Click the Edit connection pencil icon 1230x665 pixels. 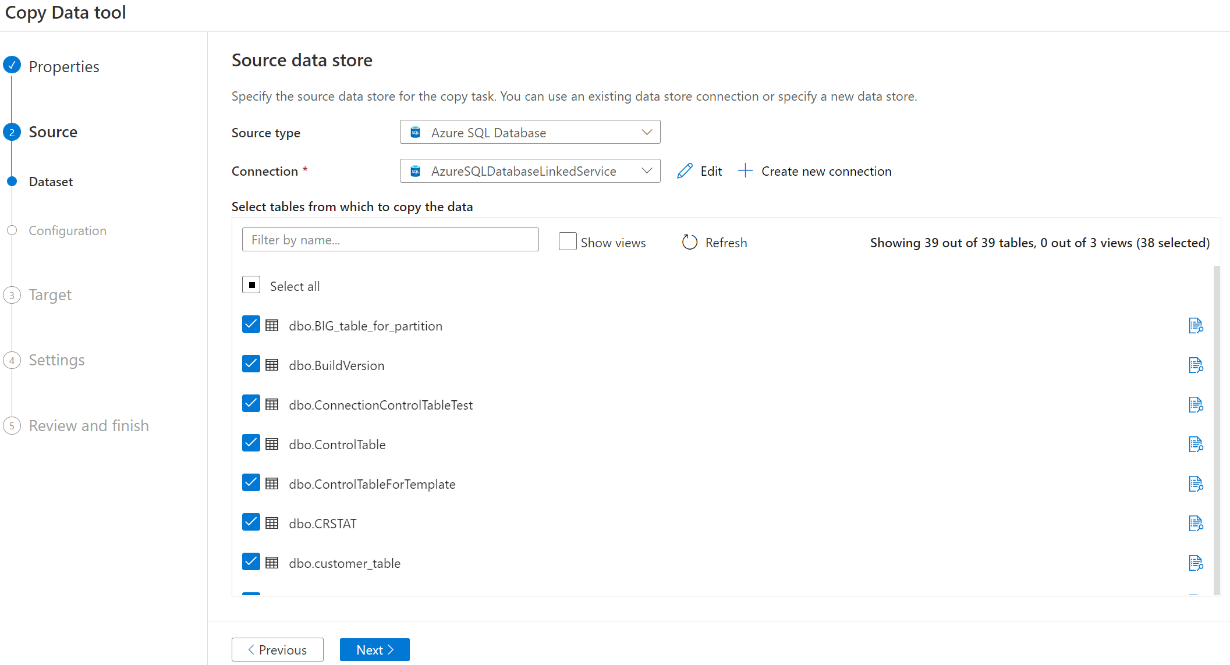click(x=685, y=171)
